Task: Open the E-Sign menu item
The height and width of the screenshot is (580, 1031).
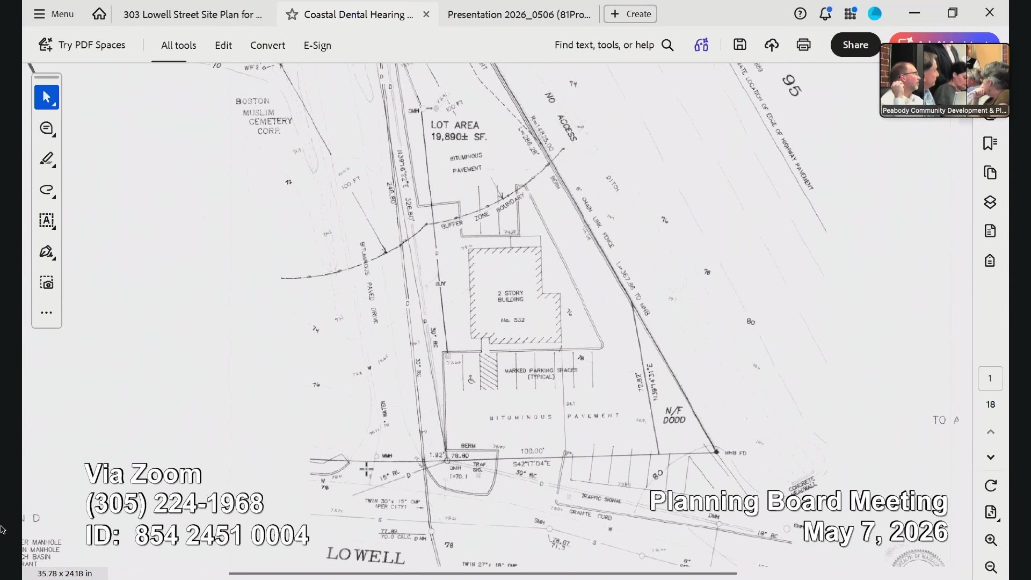Action: click(317, 46)
